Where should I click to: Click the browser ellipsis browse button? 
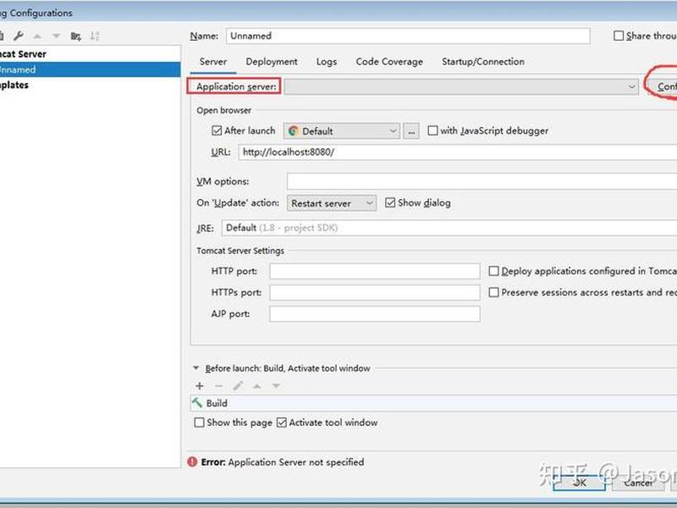[x=411, y=131]
